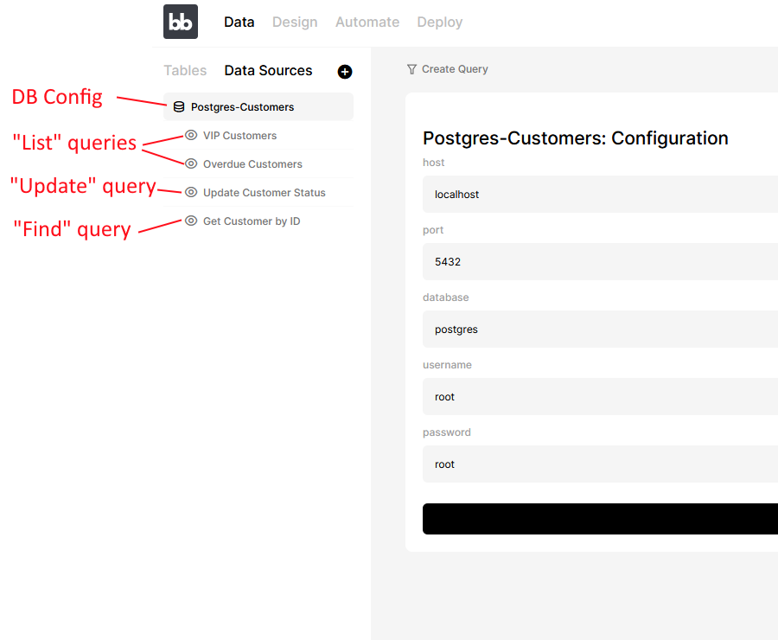
Task: Select the Data tab
Action: point(239,22)
